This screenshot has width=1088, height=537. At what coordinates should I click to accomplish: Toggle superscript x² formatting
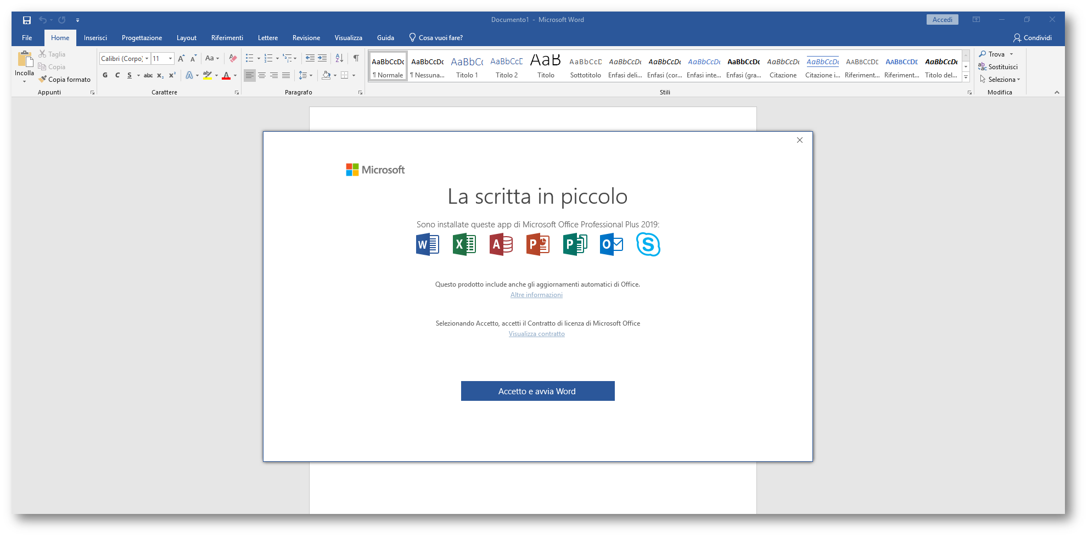[172, 75]
